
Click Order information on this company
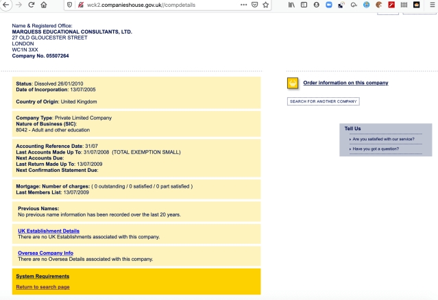click(x=345, y=83)
